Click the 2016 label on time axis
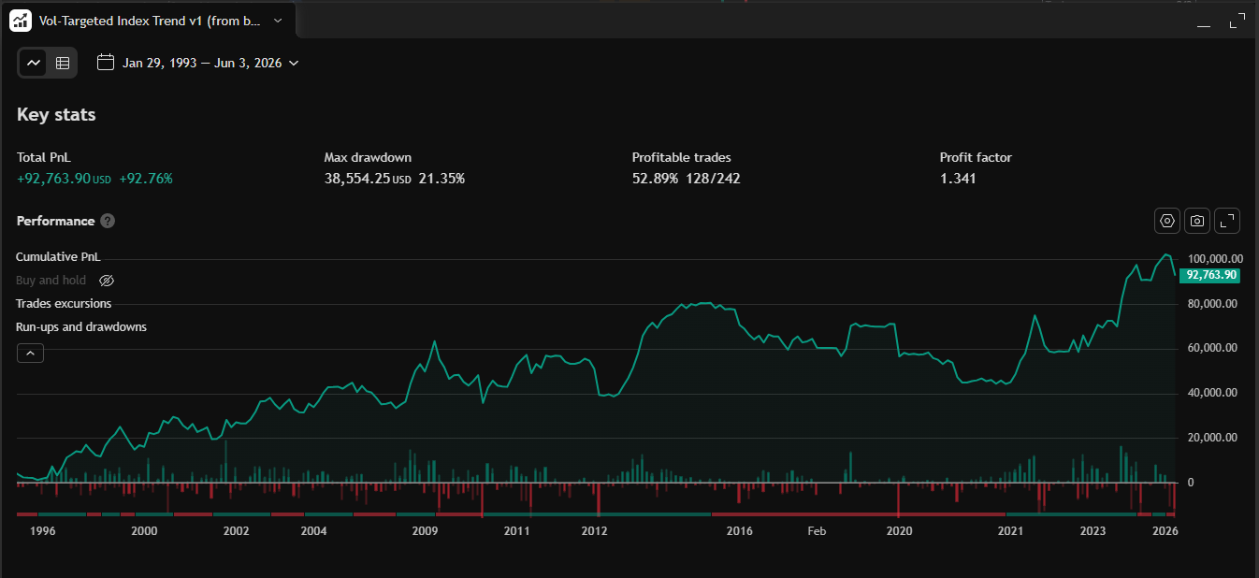 click(740, 530)
